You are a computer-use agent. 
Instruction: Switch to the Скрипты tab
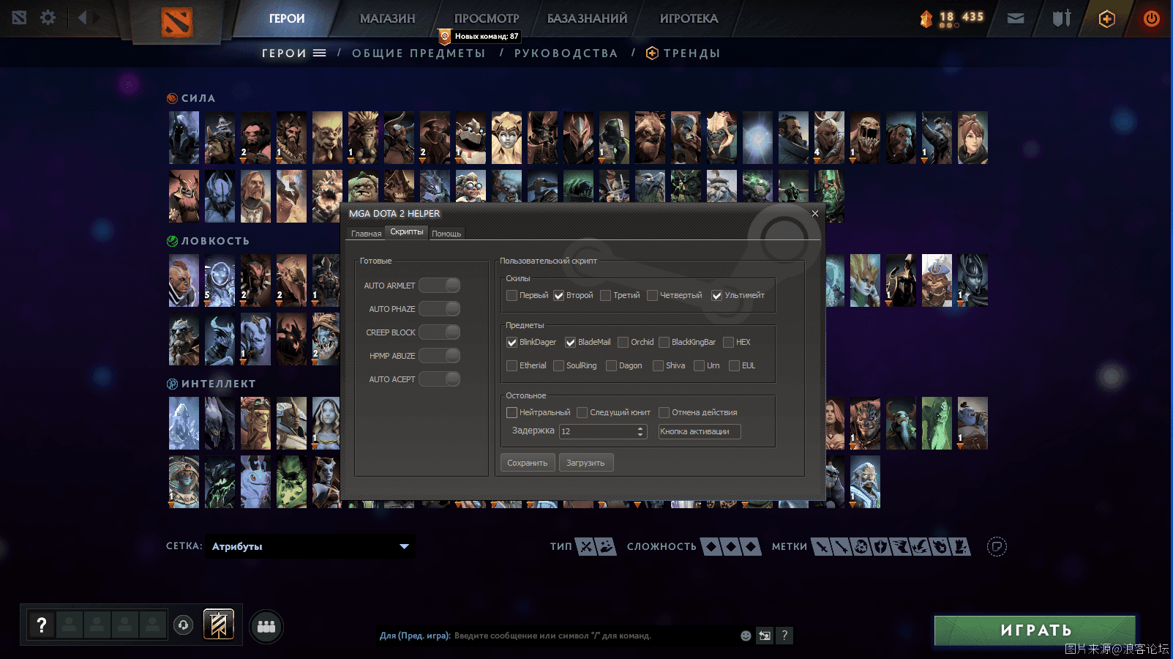[407, 231]
